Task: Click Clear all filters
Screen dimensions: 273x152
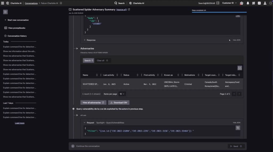Action: pyautogui.click(x=102, y=61)
